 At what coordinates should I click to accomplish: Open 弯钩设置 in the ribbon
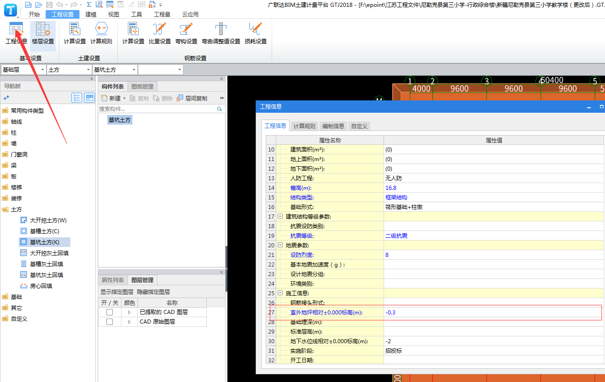pos(186,33)
